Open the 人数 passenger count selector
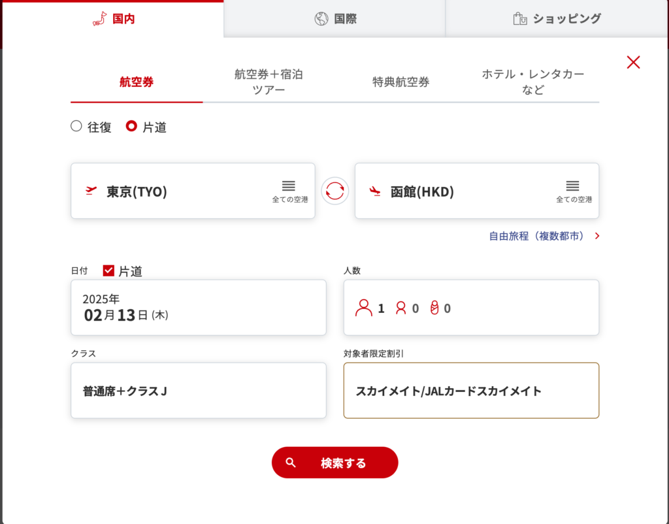The image size is (669, 524). point(471,307)
